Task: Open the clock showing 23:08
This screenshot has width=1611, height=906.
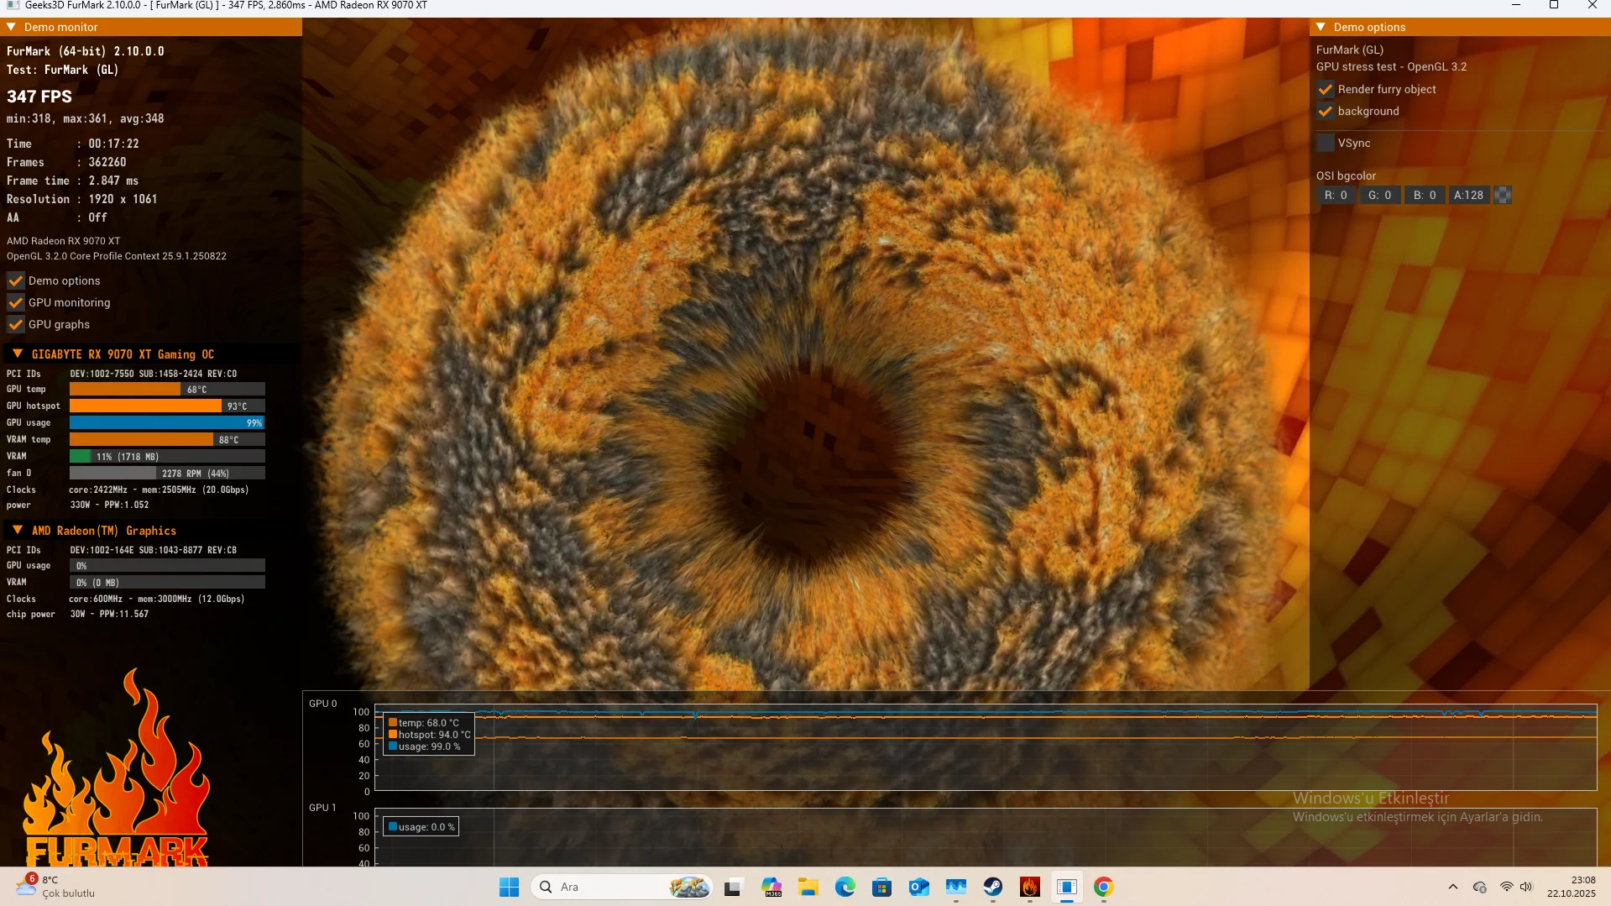Action: click(1572, 887)
